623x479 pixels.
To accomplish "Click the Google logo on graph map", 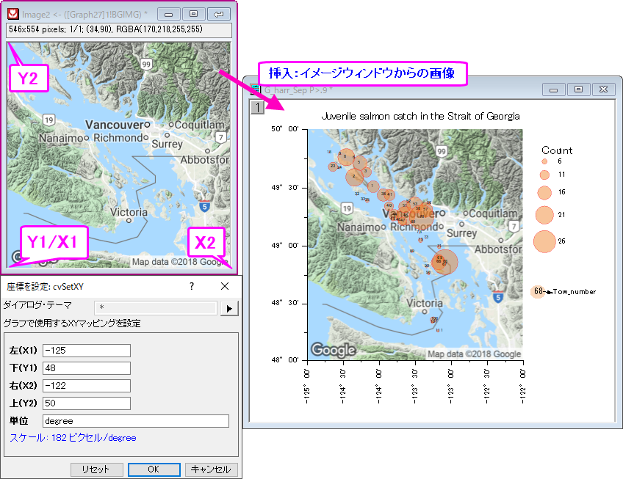I will point(333,350).
